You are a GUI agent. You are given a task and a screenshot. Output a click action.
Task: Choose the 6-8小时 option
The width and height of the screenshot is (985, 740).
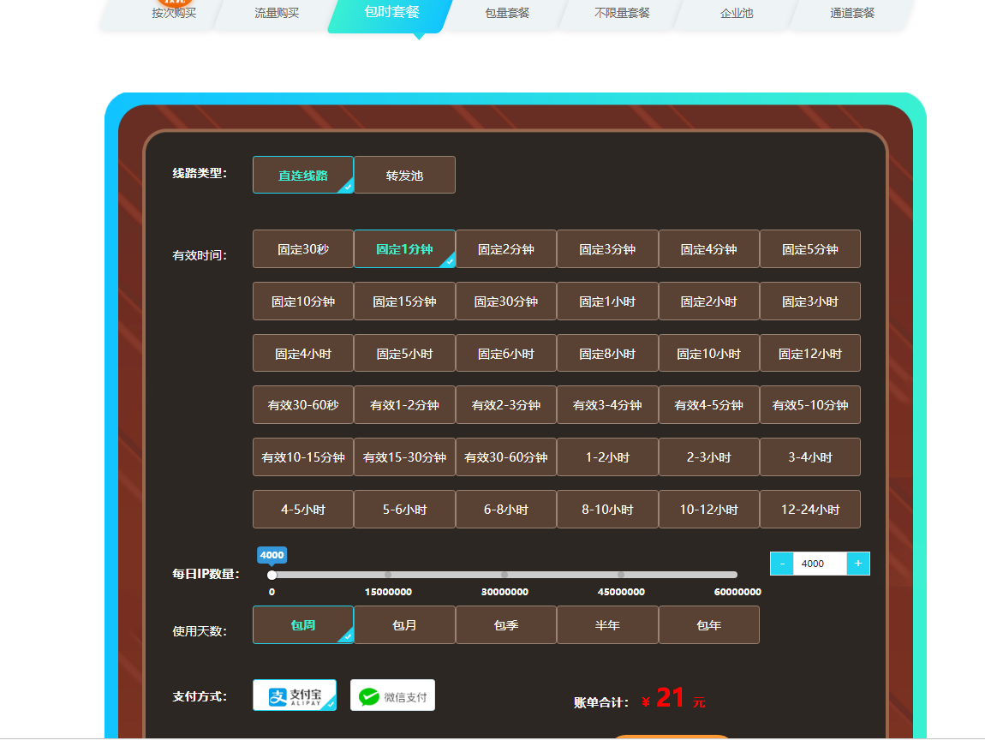[x=506, y=510]
